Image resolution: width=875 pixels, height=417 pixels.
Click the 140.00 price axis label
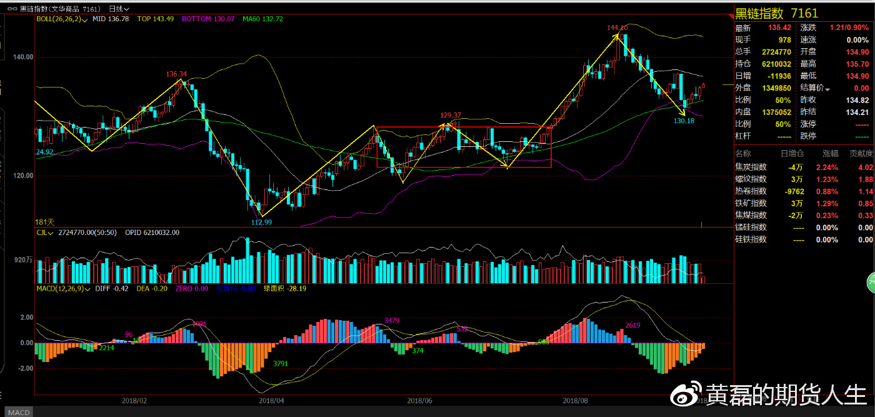pos(23,57)
